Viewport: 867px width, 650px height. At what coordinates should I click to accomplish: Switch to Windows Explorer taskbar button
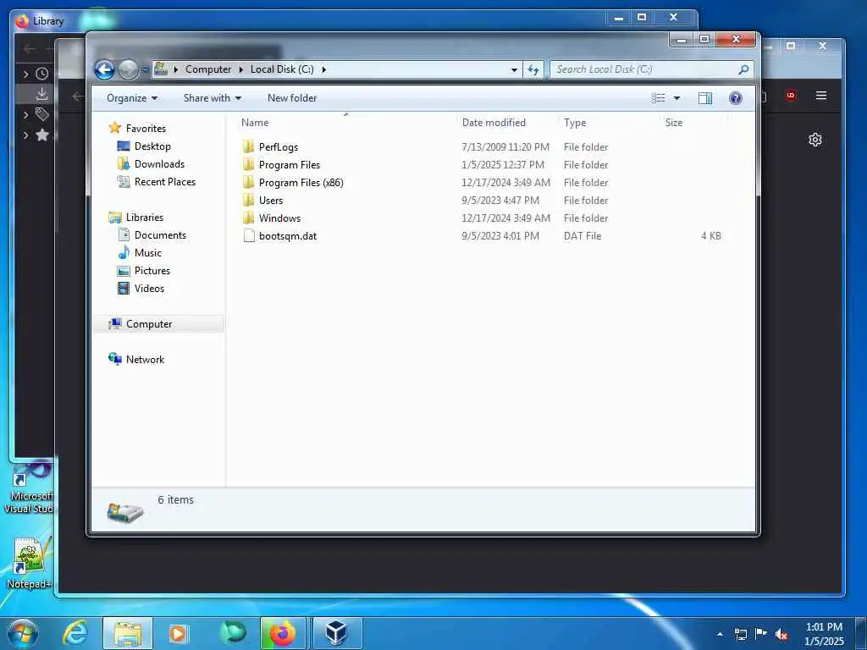pos(128,633)
